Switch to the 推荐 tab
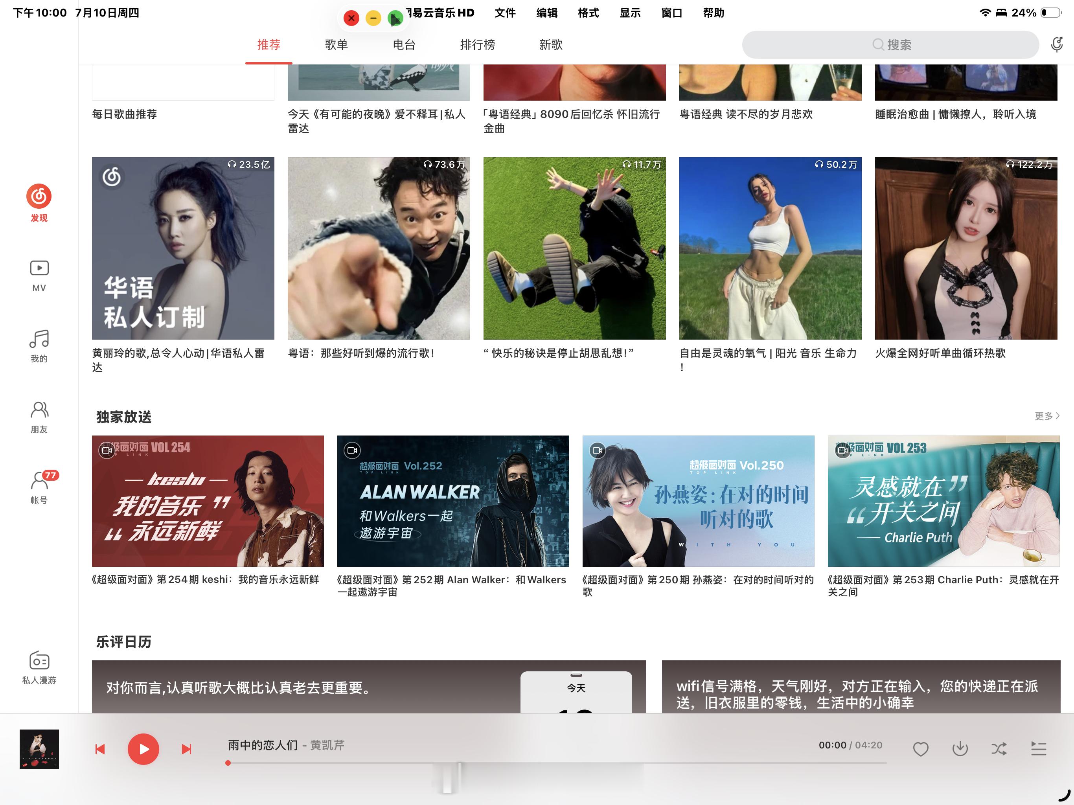The height and width of the screenshot is (805, 1074). pos(268,45)
